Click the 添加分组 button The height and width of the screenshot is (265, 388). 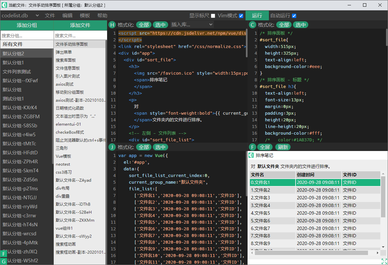[27, 25]
